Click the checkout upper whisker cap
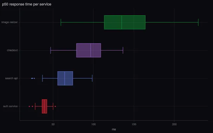 click(x=123, y=50)
